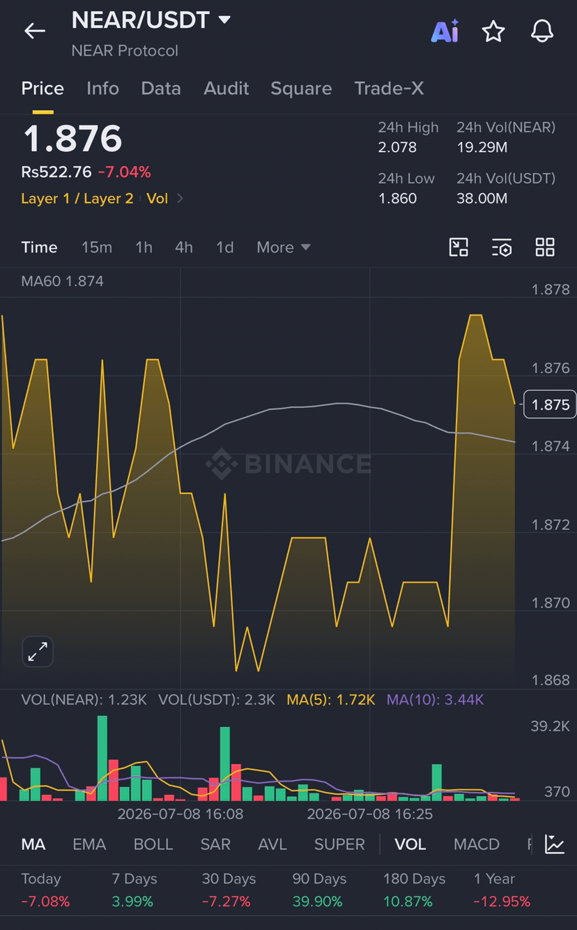Select the 1d timeframe
577x930 pixels.
pyautogui.click(x=224, y=247)
